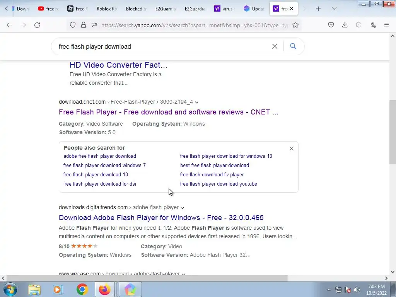The height and width of the screenshot is (297, 396).
Task: Go back to the previous page
Action: pos(9,25)
